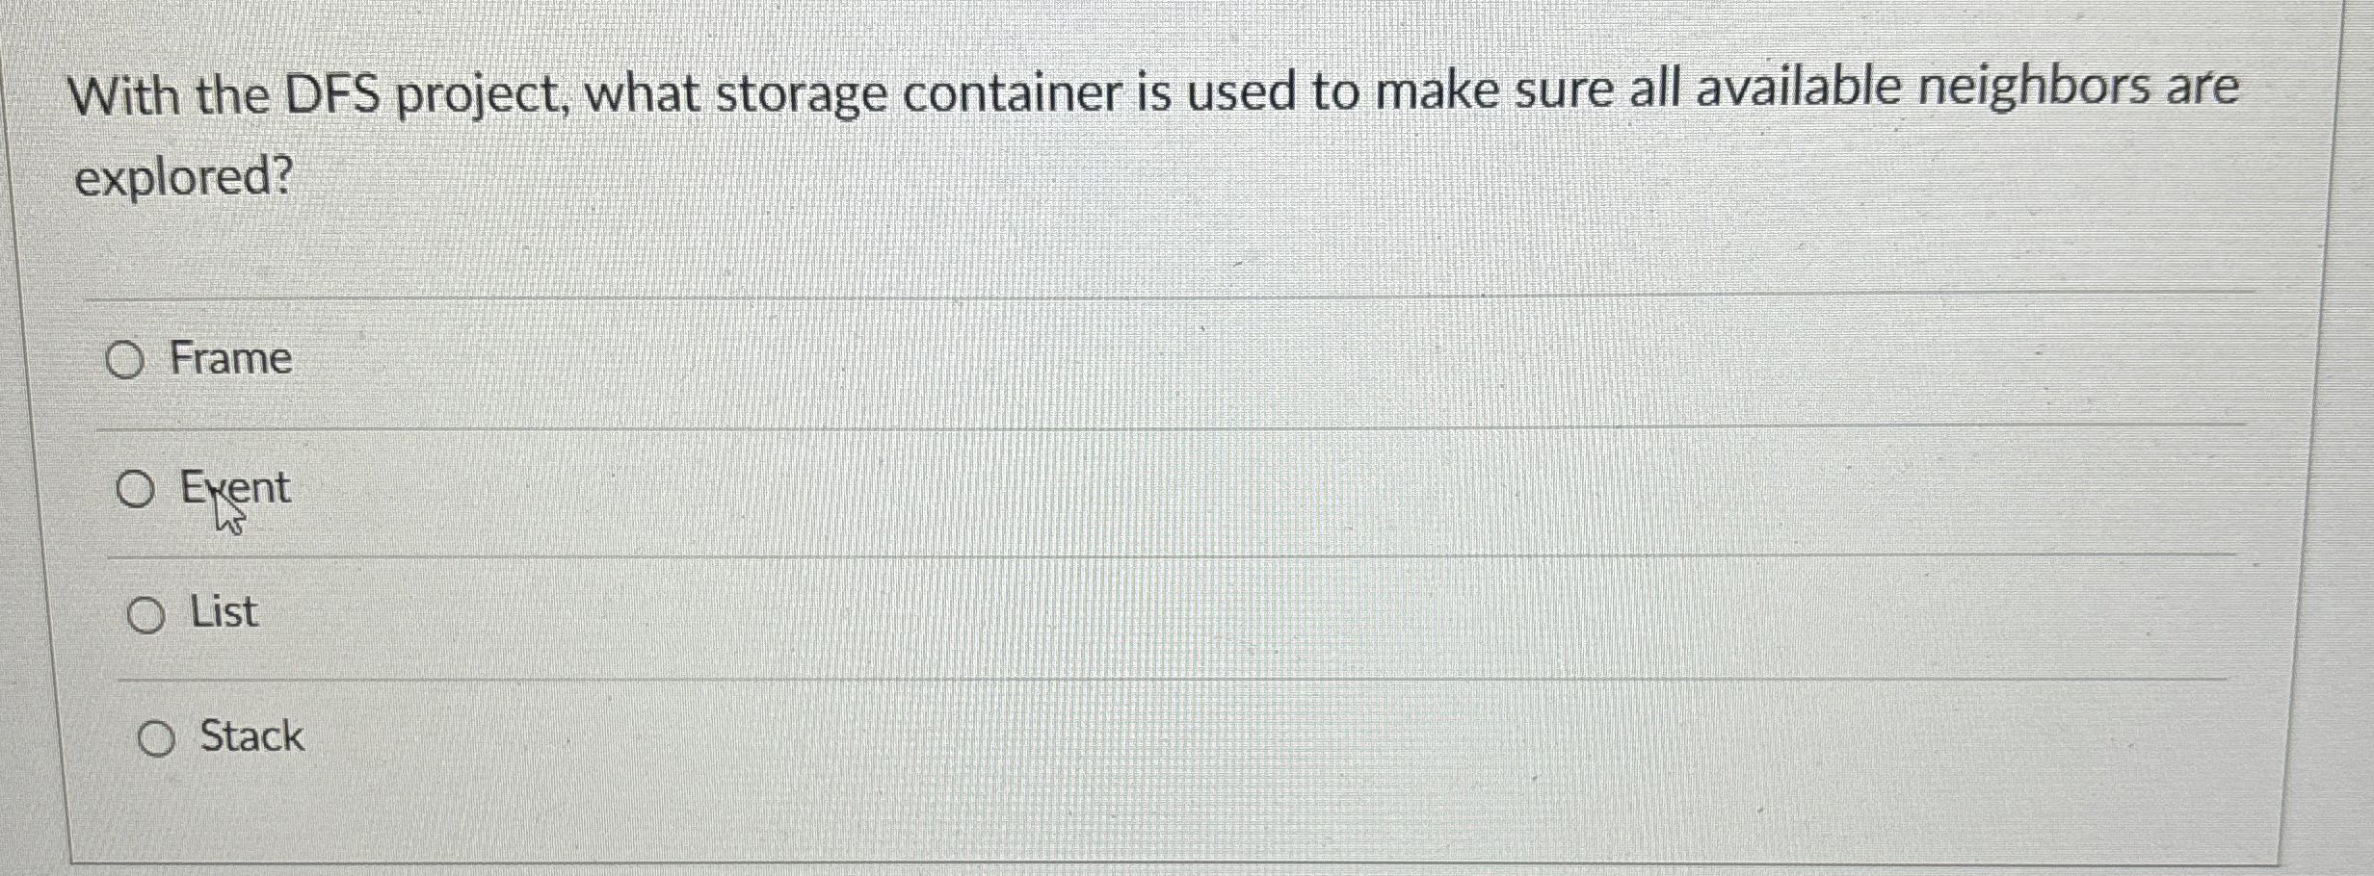Viewport: 2374px width, 876px height.
Task: Click the answer row containing List
Action: coord(674,613)
